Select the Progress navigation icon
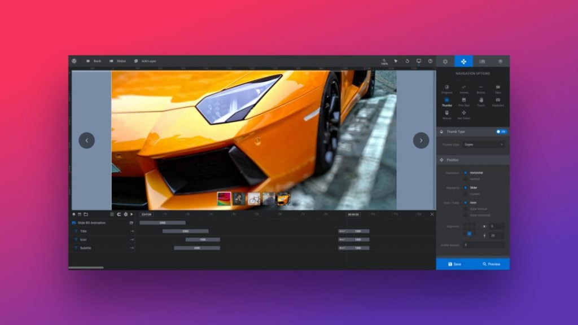The height and width of the screenshot is (325, 578). point(446,87)
